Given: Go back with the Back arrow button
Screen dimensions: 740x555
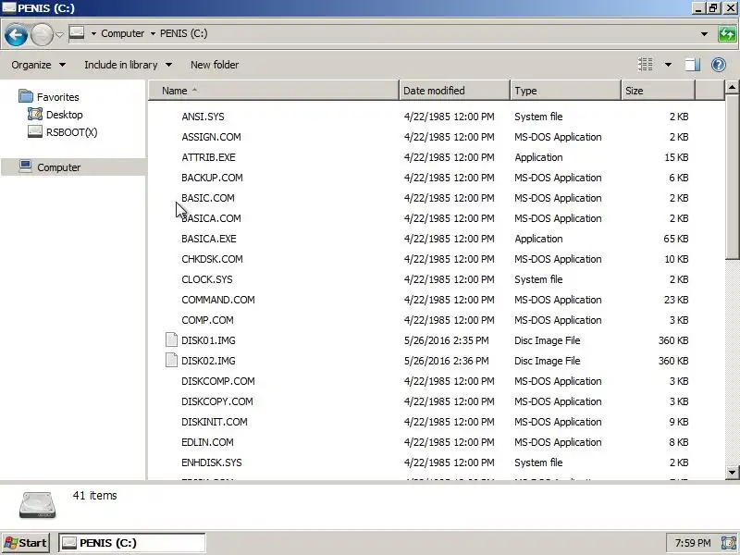Looking at the screenshot, I should point(16,34).
